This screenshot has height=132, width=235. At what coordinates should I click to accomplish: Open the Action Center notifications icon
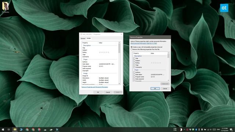tap(231, 129)
